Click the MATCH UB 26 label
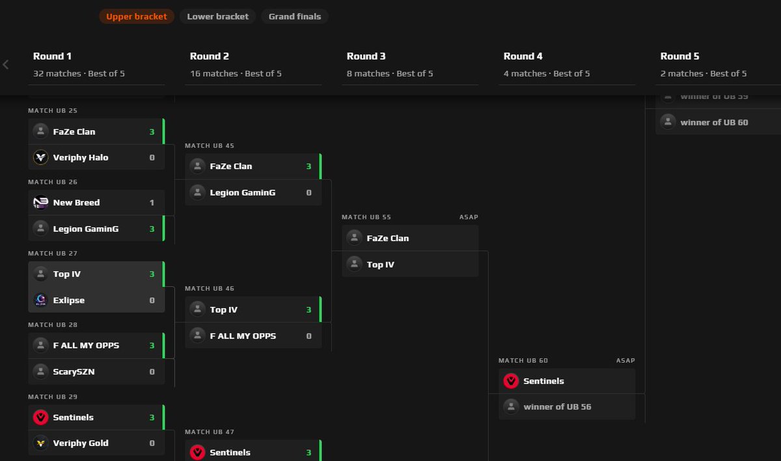The image size is (781, 461). [53, 182]
